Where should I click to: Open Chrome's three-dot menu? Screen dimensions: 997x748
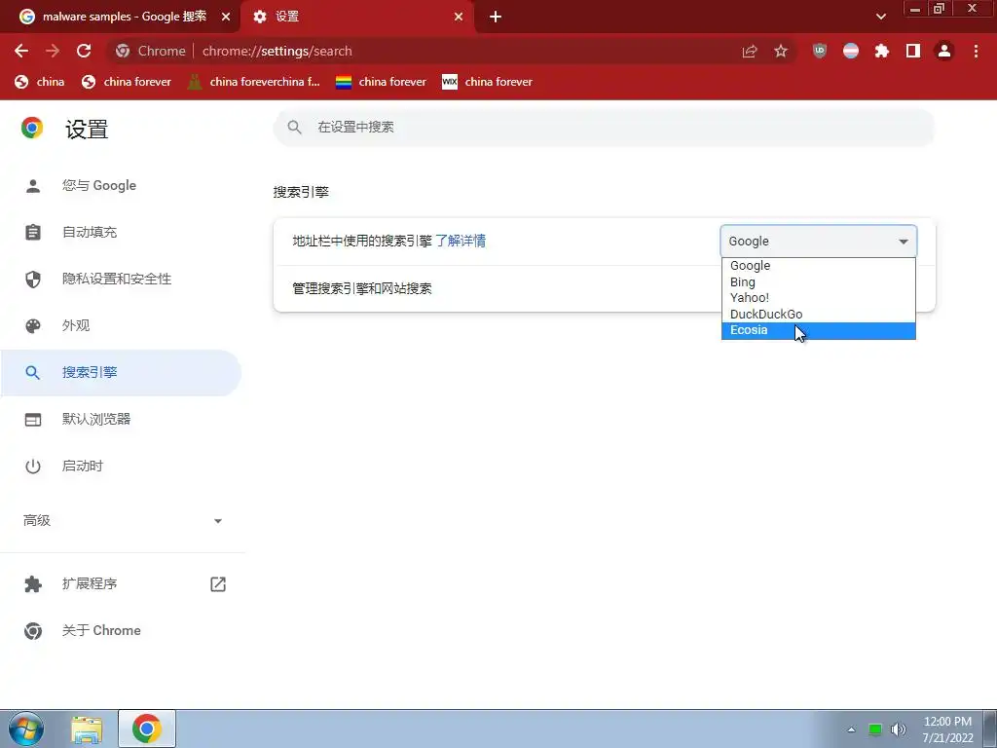(976, 51)
